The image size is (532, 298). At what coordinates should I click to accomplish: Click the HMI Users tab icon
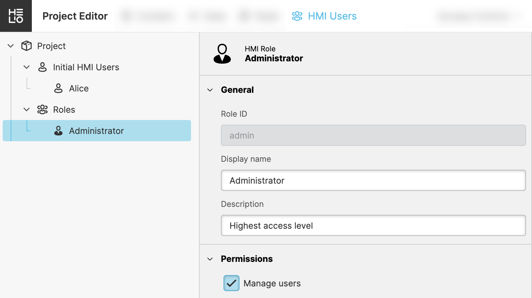click(297, 16)
